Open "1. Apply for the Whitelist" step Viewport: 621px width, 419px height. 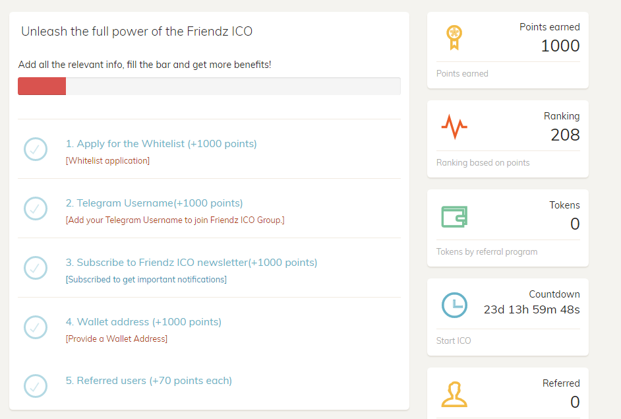point(161,144)
